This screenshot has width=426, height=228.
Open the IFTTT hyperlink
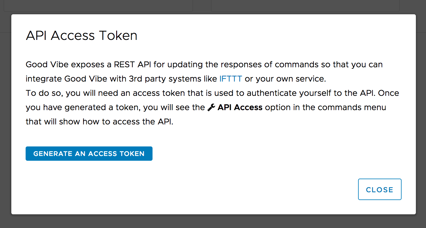pos(231,79)
